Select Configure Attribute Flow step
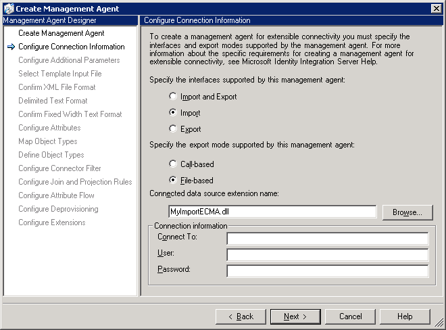This screenshot has width=446, height=330. [x=56, y=195]
